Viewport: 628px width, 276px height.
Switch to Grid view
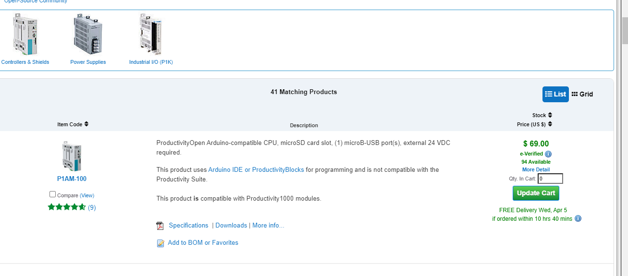coord(582,94)
